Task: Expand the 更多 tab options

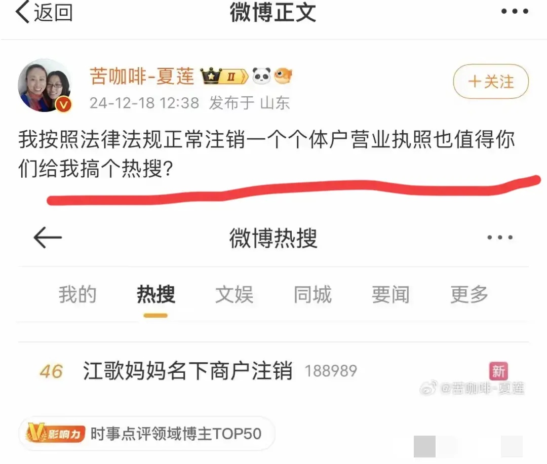Action: tap(469, 295)
